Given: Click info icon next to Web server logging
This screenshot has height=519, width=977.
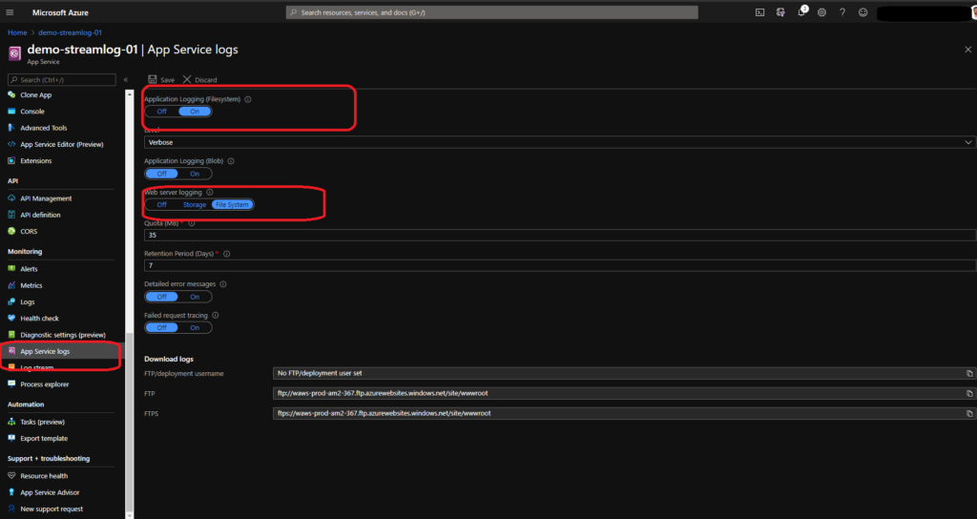Looking at the screenshot, I should (x=209, y=193).
